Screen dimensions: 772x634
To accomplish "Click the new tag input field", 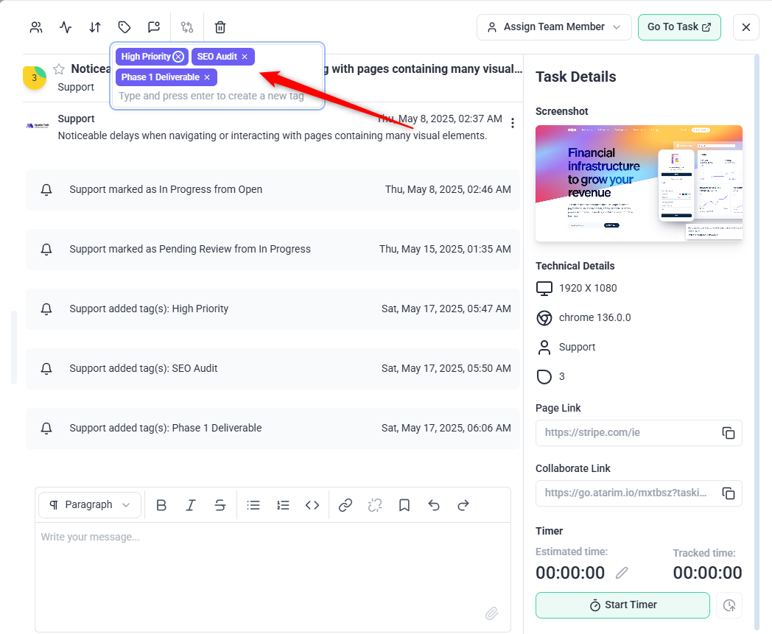I will (x=211, y=96).
